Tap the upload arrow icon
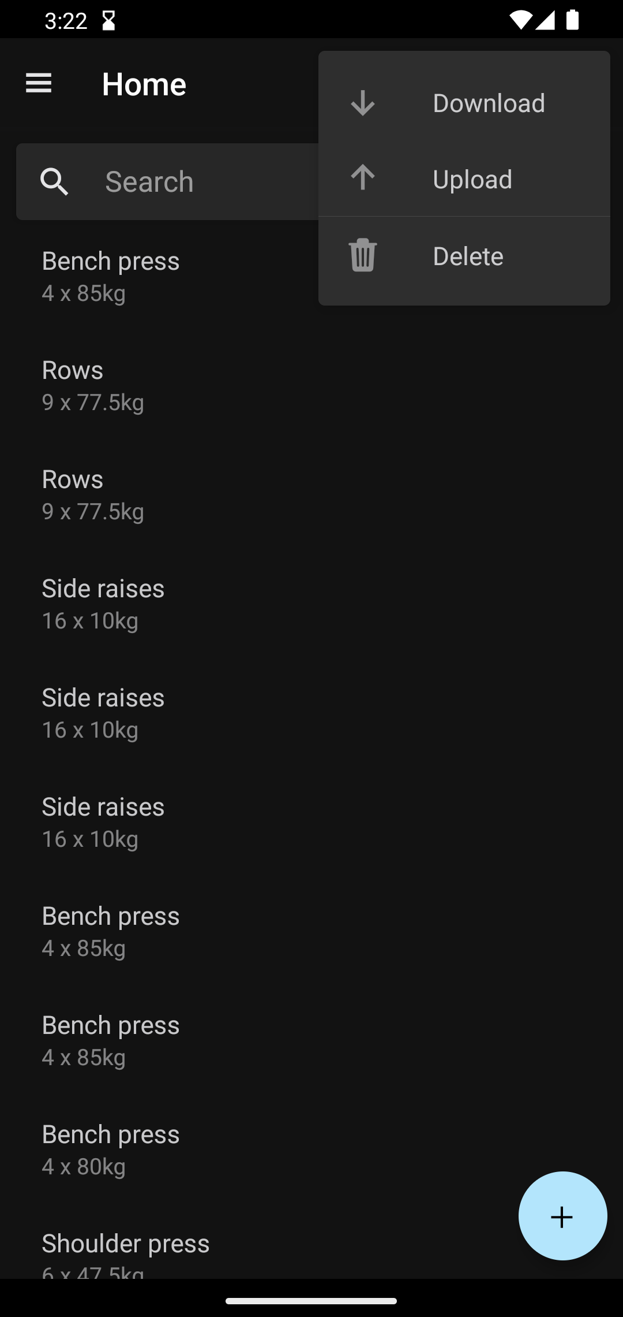623x1317 pixels. pos(363,178)
